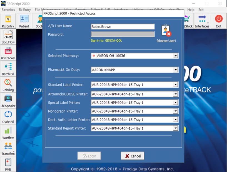The width and height of the screenshot is (227, 172).
Task: Click the Interfaces toolbar icon
Action: pos(202,21)
